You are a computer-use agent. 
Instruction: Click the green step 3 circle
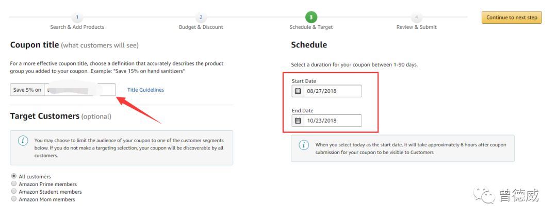pos(311,17)
